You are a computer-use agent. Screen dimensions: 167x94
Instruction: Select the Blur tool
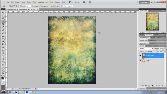[x=3, y=47]
